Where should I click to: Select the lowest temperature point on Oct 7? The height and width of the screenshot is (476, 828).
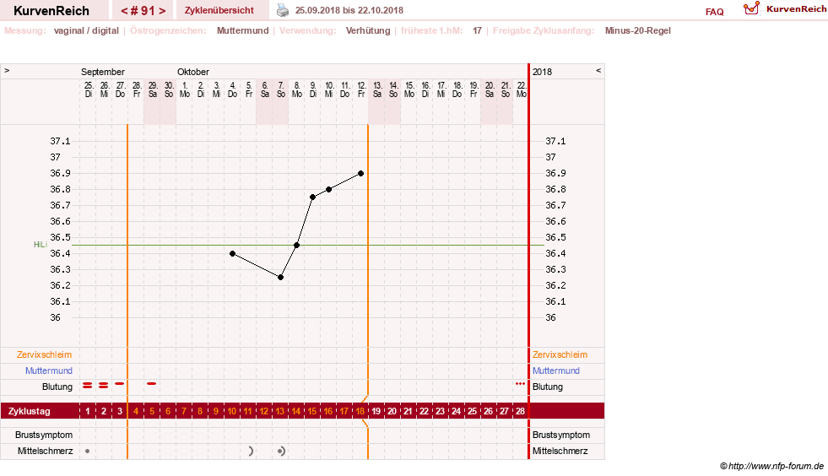tap(281, 278)
